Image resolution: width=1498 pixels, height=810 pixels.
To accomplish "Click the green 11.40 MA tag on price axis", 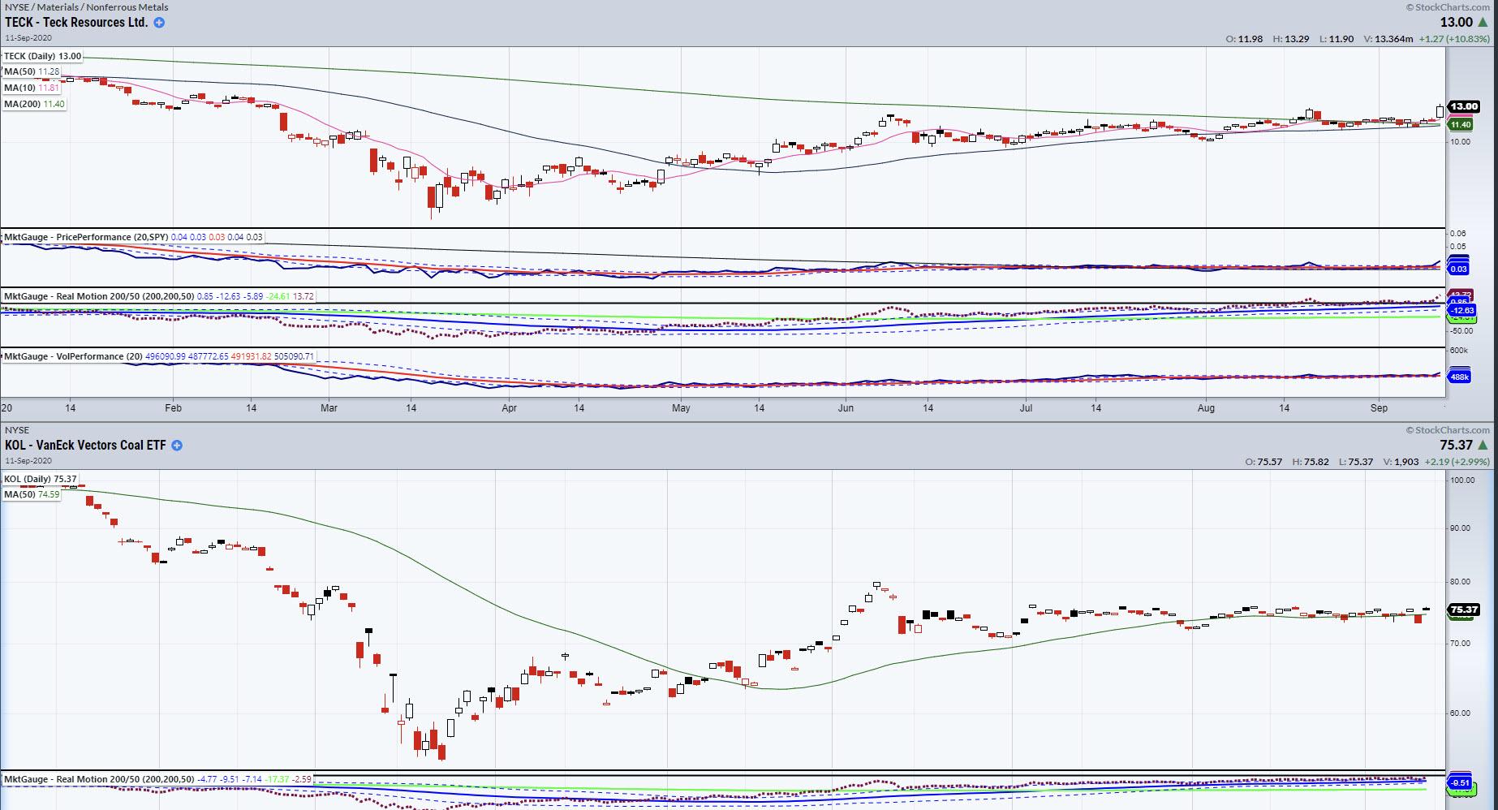I will point(1461,125).
